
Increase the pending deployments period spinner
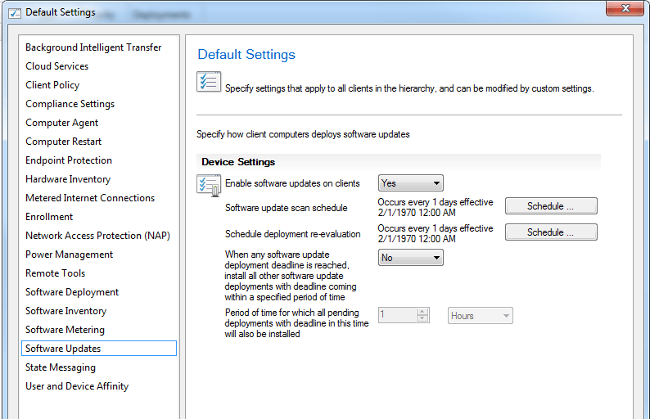click(422, 312)
